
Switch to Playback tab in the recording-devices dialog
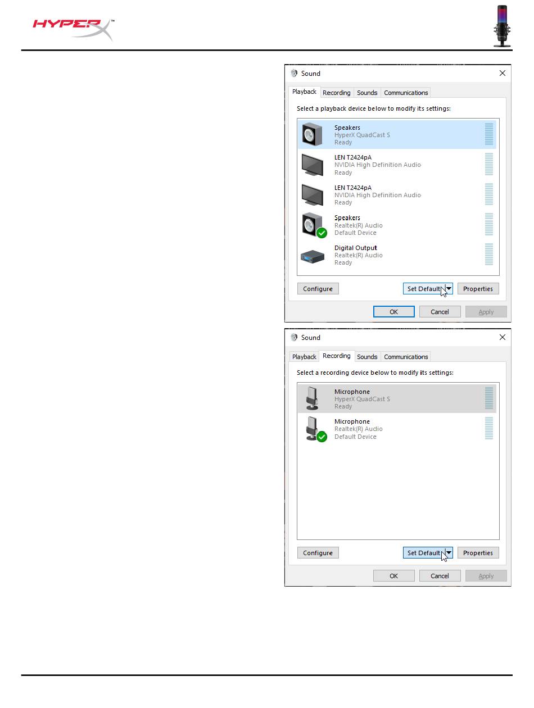(305, 357)
